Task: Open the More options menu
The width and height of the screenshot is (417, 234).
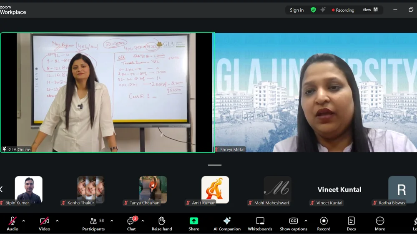Action: coord(379,223)
